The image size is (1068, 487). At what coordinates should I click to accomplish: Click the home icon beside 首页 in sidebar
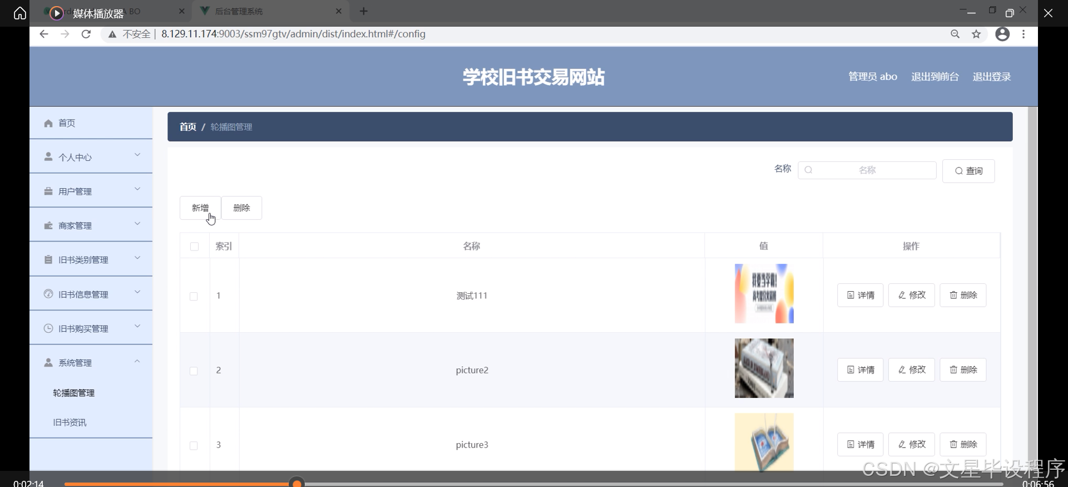pos(48,123)
